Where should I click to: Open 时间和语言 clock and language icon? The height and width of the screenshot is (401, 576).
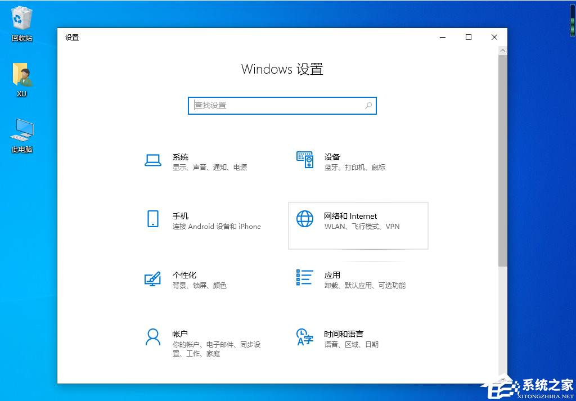point(304,337)
